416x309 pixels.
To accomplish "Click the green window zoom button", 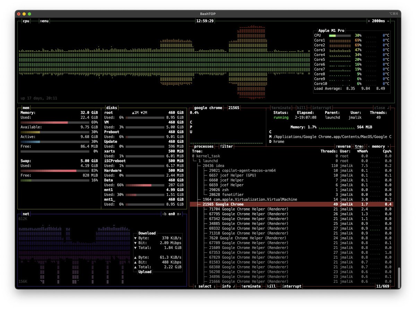I will coord(29,14).
